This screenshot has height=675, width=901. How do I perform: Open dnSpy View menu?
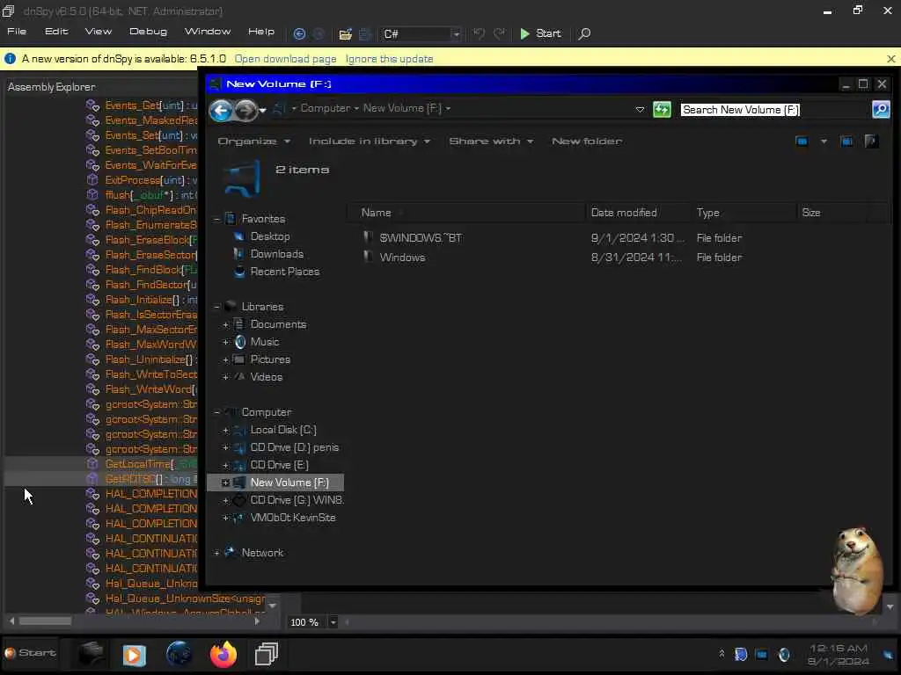tap(99, 32)
